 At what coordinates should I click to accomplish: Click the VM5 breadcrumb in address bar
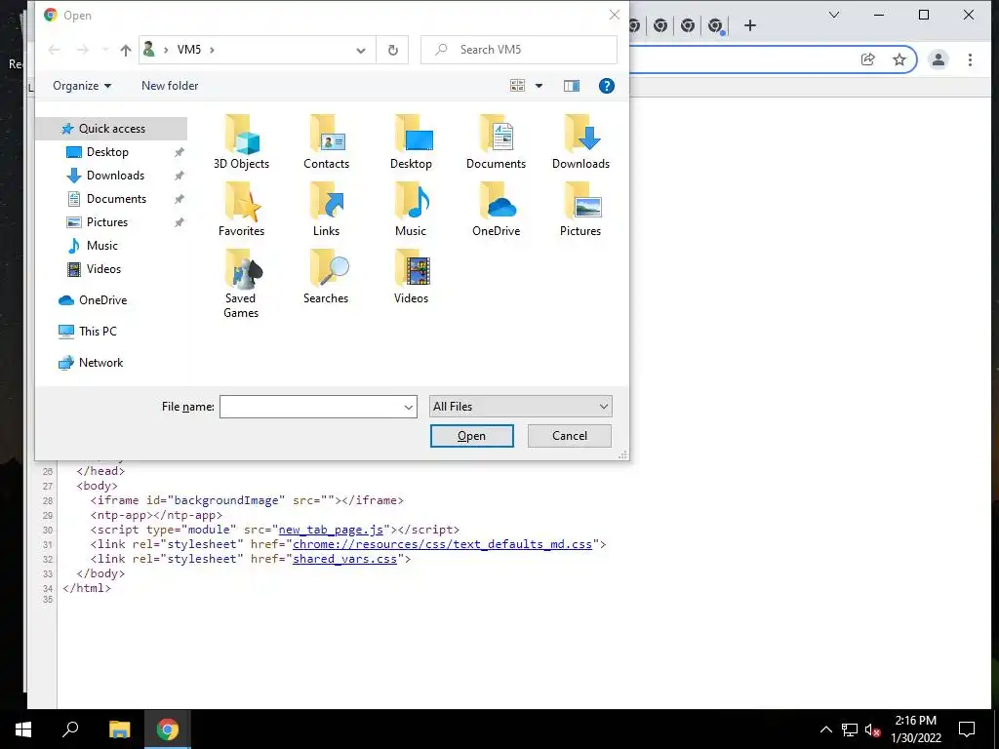[189, 50]
